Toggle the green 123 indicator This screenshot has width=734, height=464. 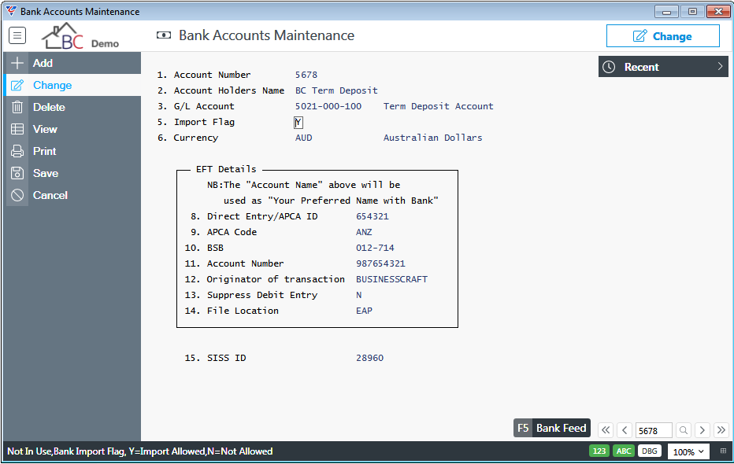pyautogui.click(x=599, y=451)
